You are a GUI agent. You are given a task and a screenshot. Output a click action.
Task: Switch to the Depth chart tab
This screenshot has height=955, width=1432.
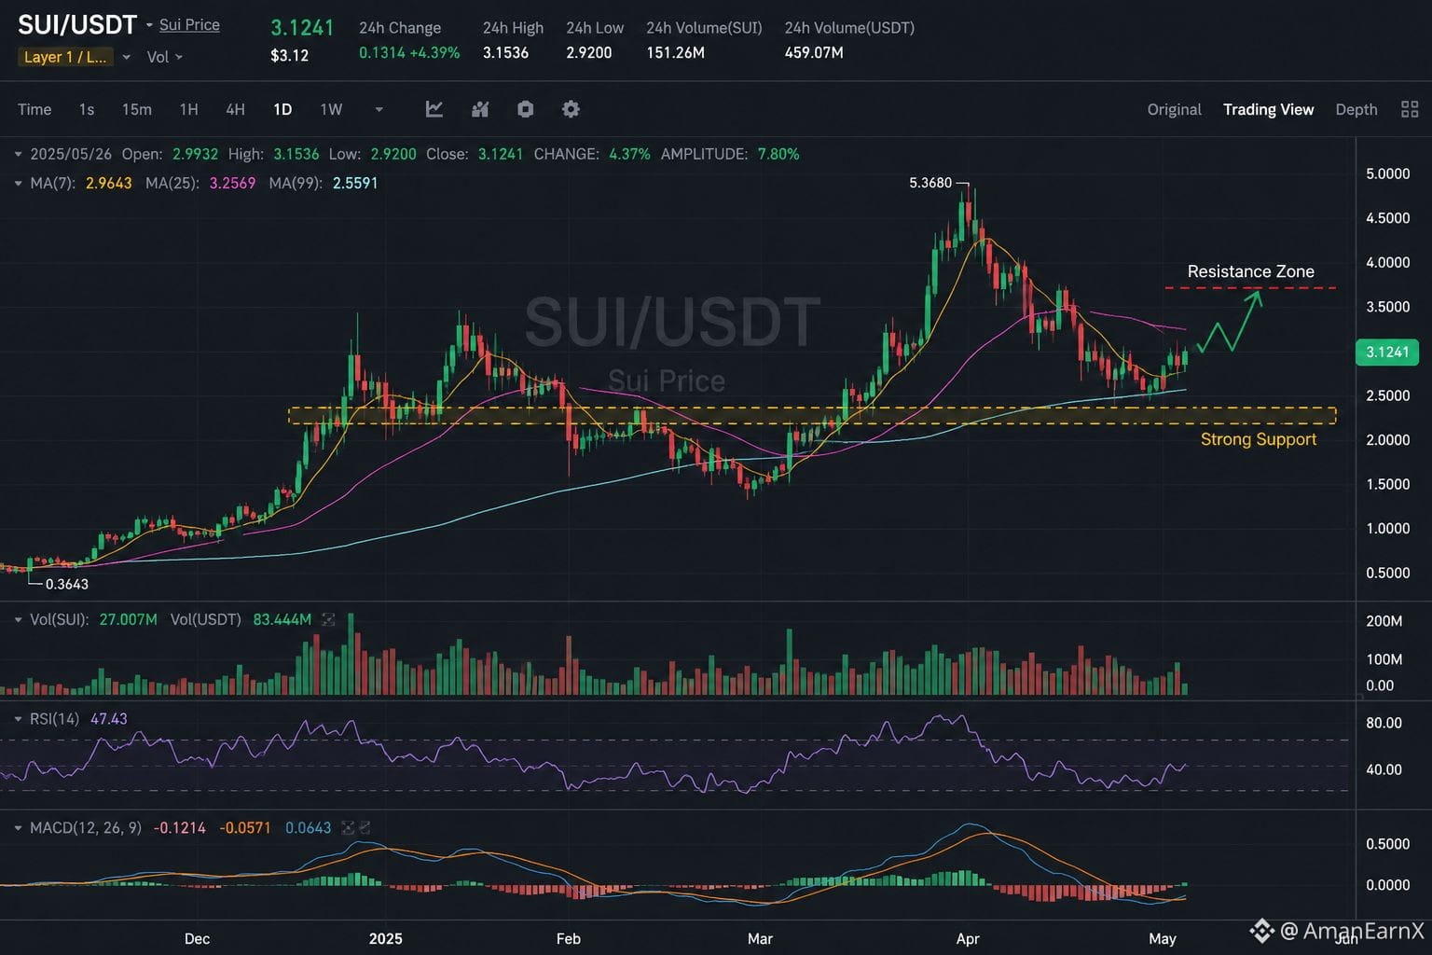coord(1356,109)
